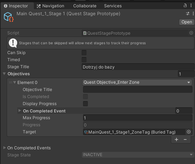Click the Timed label
The image size is (195, 164).
(14, 60)
